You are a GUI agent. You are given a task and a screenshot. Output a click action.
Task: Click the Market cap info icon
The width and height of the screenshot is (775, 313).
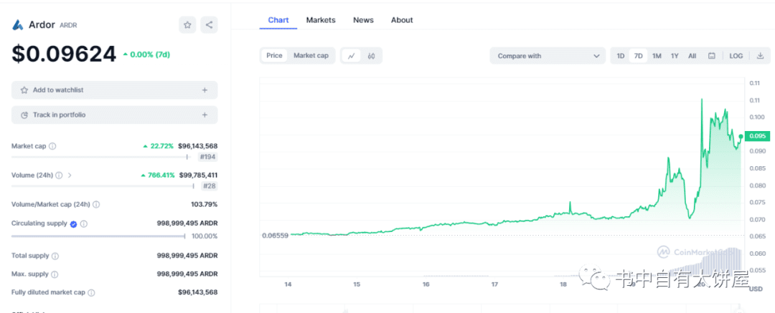tap(52, 146)
